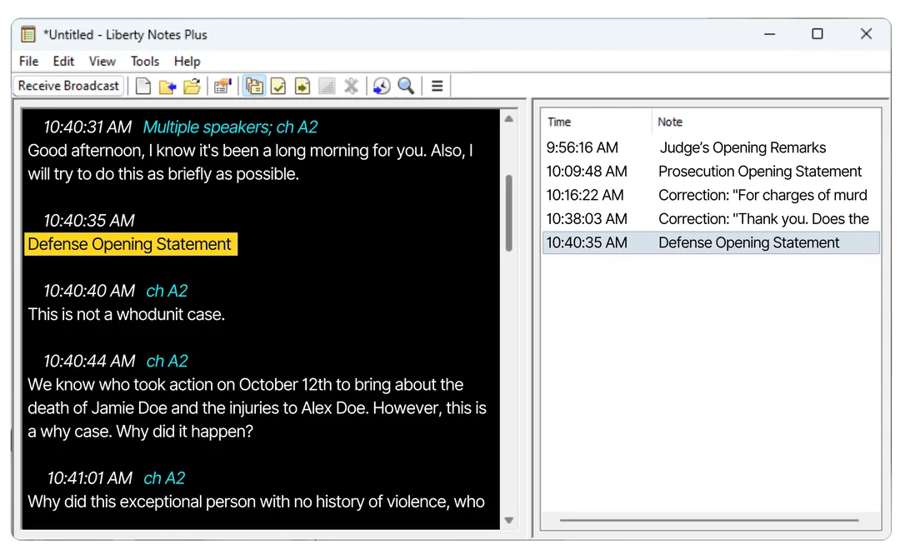
Task: Open the Edit menu
Action: [63, 62]
